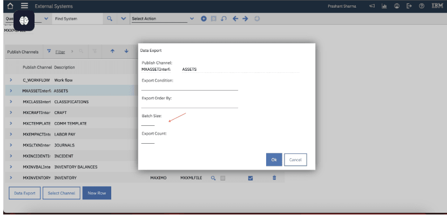Click the Save System icon

214,18
